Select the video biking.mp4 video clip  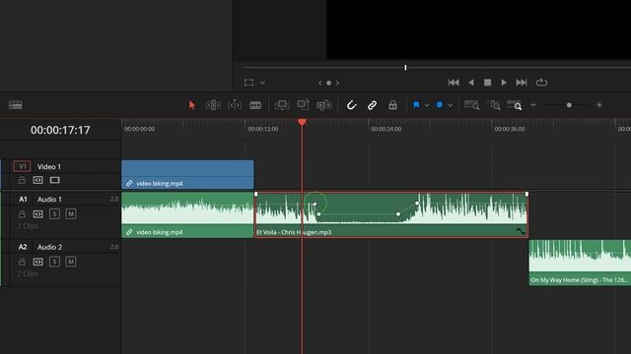[x=187, y=175]
